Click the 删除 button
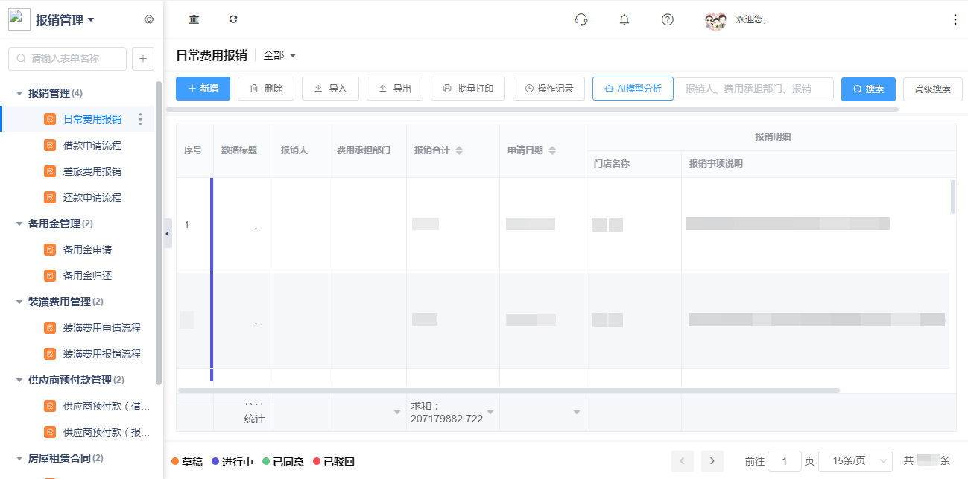This screenshot has height=479, width=968. 266,89
